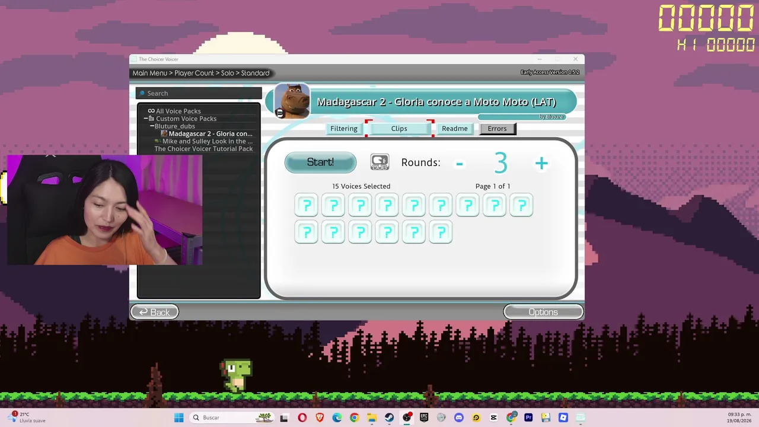The height and width of the screenshot is (427, 759).
Task: Switch to the Filtering tab
Action: [344, 129]
